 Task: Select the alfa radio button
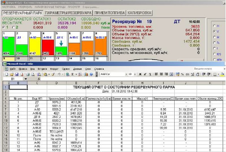point(214,59)
